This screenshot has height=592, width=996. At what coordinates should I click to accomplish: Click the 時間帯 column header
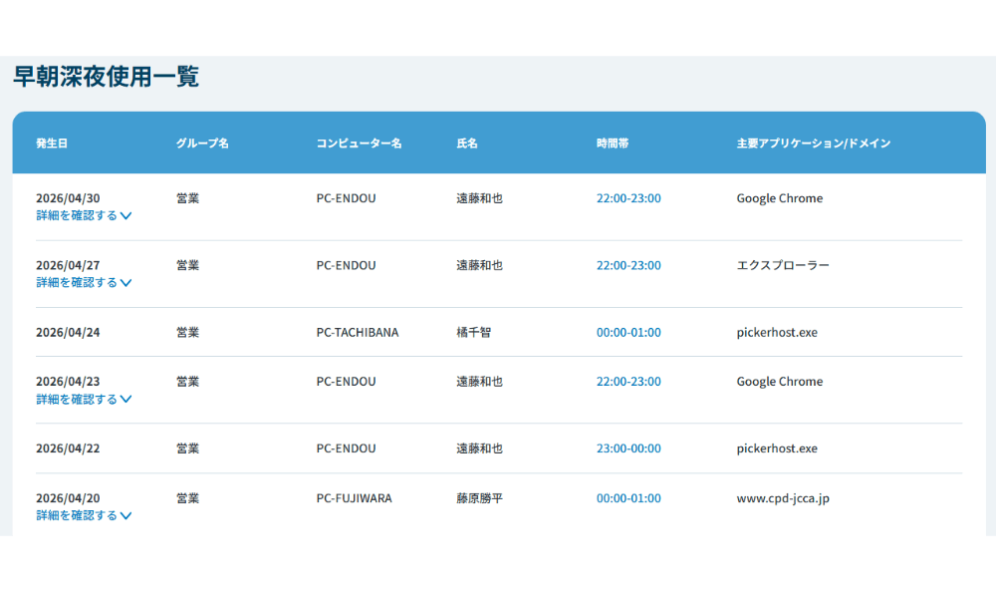613,144
